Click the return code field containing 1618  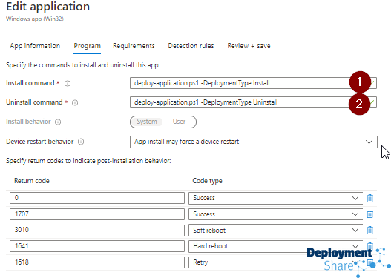tap(97, 262)
